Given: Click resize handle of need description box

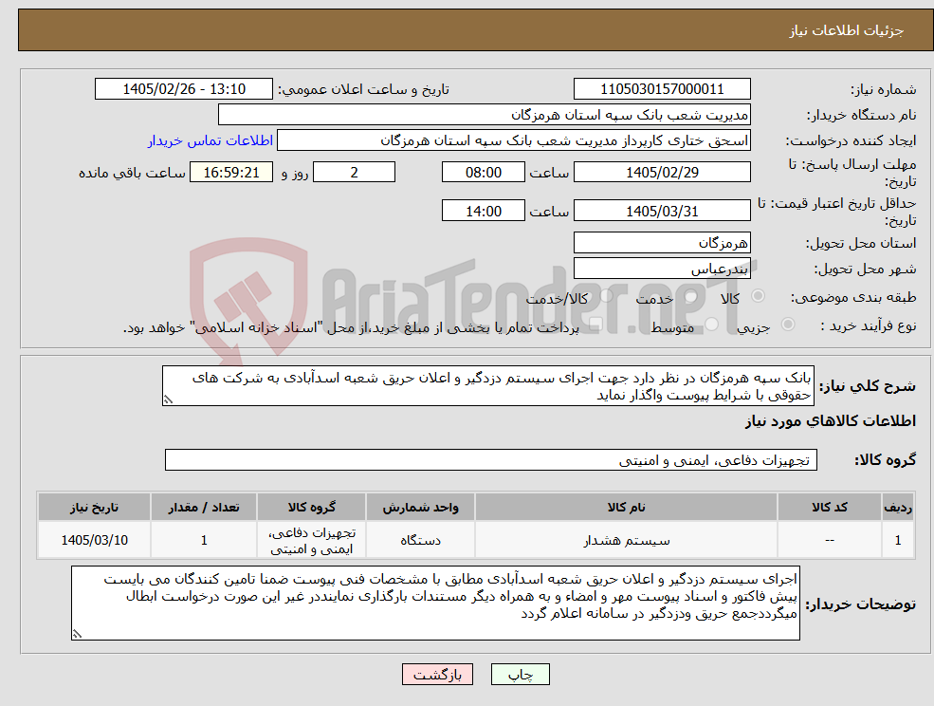Looking at the screenshot, I should (x=168, y=400).
